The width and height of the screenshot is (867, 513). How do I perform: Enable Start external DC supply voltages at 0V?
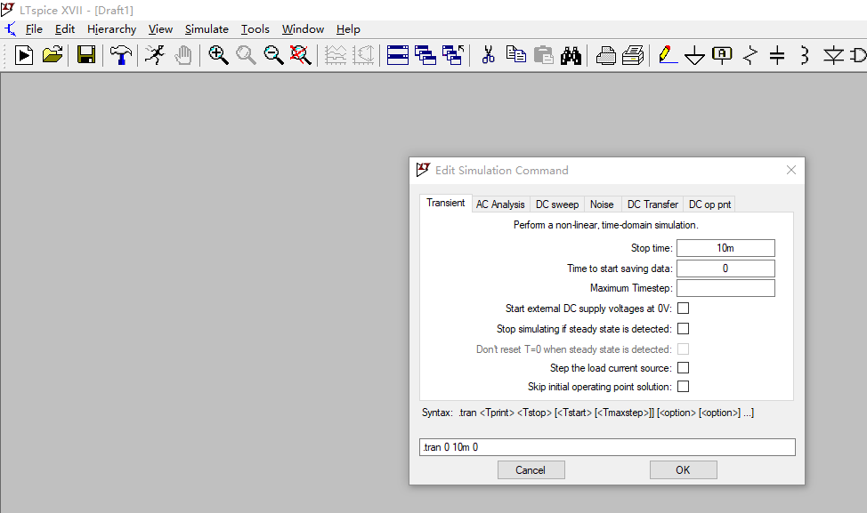684,309
